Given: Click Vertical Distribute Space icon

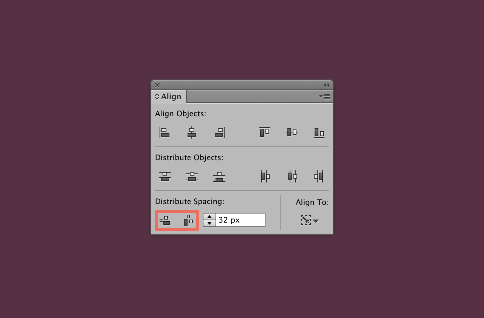Looking at the screenshot, I should pos(165,220).
